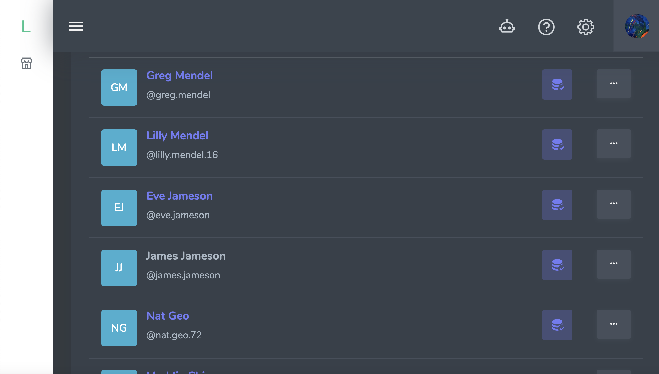Show more actions for James Jameson

click(614, 264)
